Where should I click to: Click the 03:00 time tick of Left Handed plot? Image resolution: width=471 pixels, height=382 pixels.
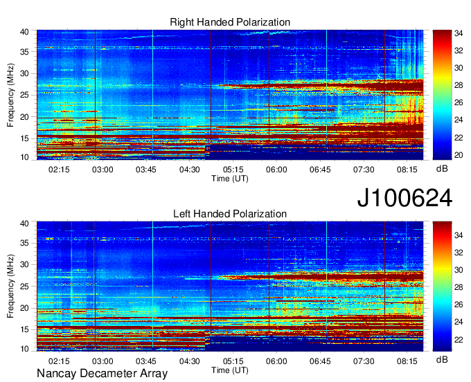pyautogui.click(x=103, y=361)
